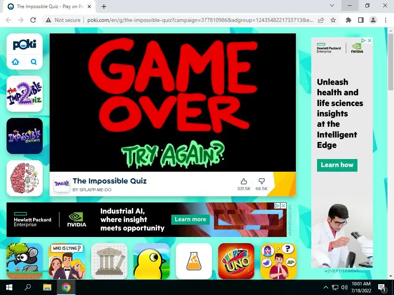Open a new browser tab
This screenshot has height=295, width=394.
click(104, 7)
